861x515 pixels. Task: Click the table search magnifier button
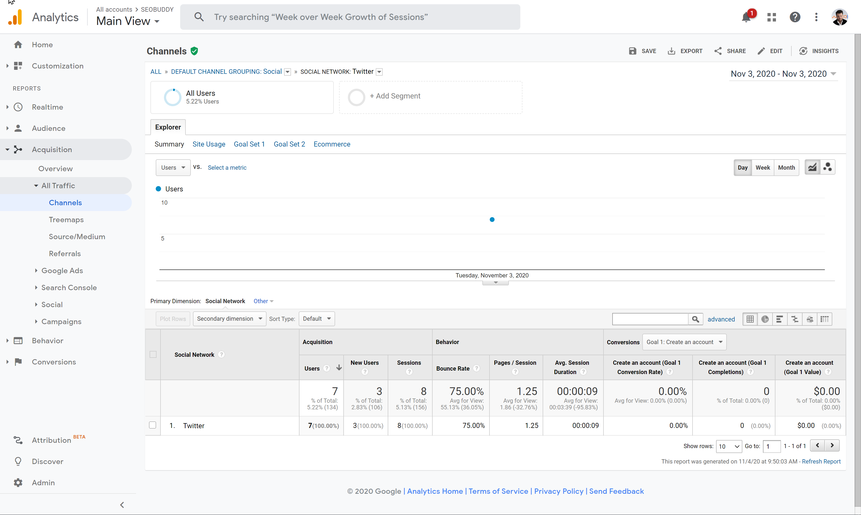tap(695, 319)
